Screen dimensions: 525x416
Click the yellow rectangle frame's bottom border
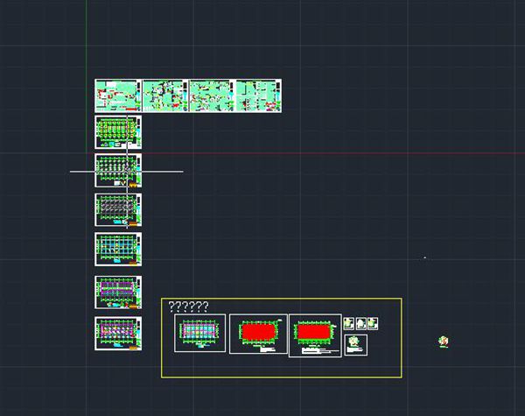point(281,377)
